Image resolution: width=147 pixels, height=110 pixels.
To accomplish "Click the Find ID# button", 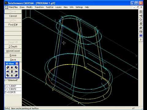I will 13,25.
